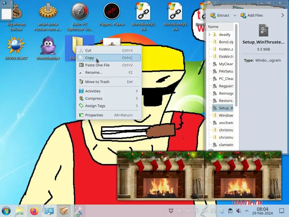Image resolution: width=289 pixels, height=217 pixels.
Task: Select the FixWin.z row in the archive
Action: click(x=223, y=49)
